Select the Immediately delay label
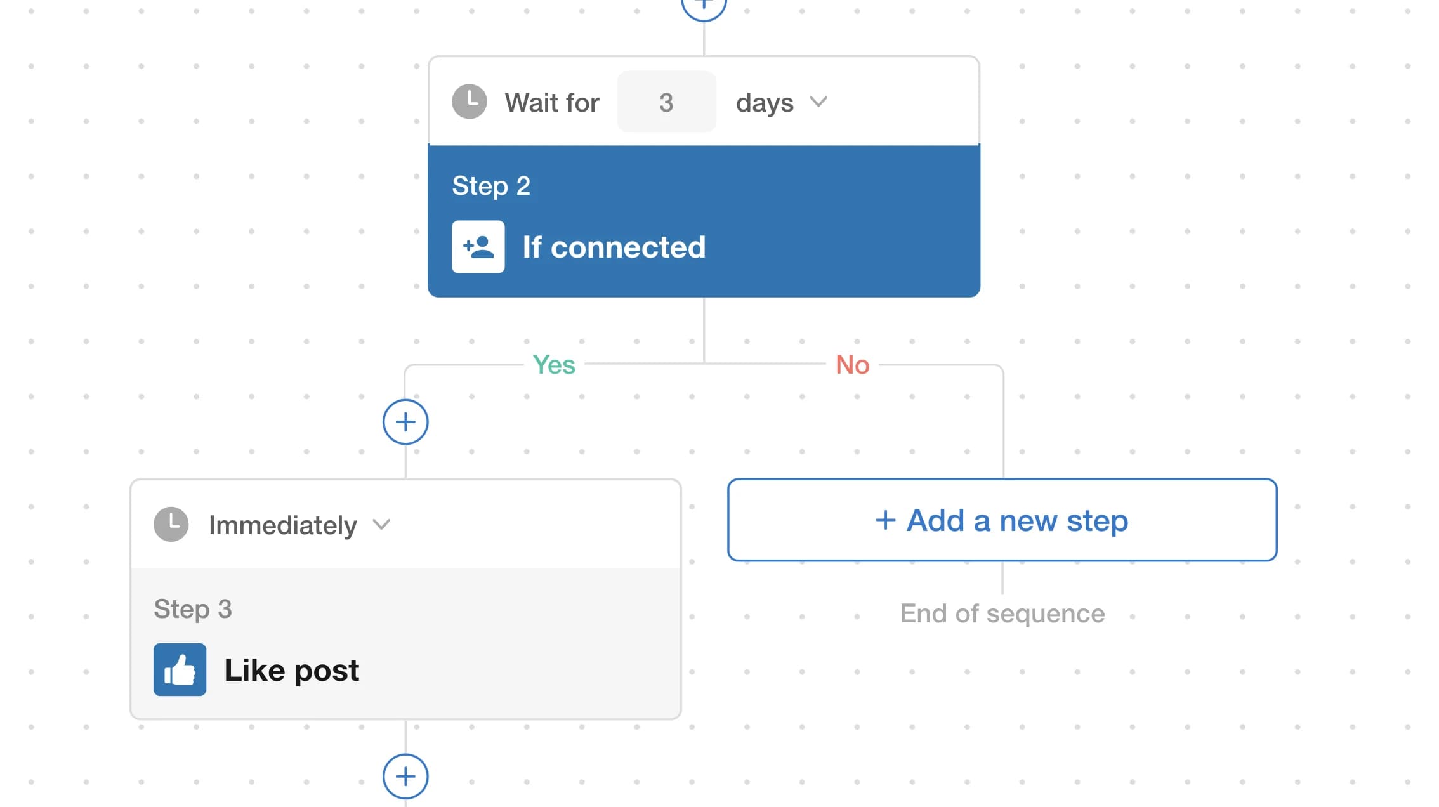Screen dimensions: 1439x807 pyautogui.click(x=282, y=525)
